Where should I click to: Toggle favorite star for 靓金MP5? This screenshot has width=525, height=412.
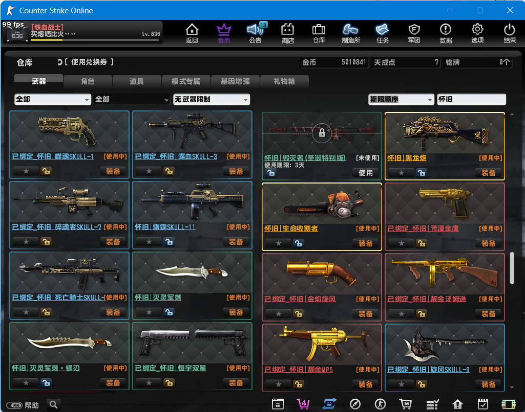click(279, 384)
